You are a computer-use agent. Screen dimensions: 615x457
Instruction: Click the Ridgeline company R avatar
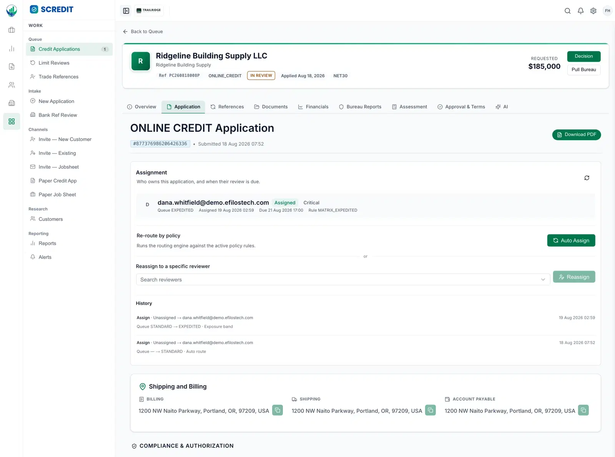pos(140,61)
